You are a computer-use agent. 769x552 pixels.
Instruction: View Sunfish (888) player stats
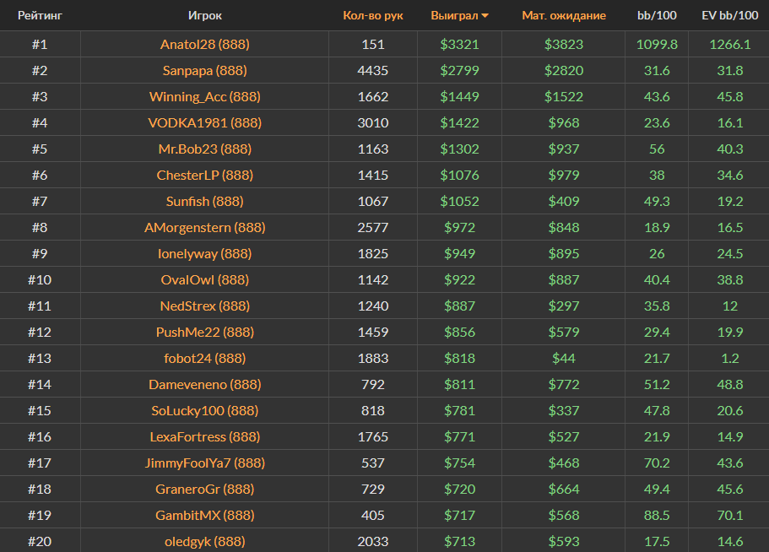point(205,202)
